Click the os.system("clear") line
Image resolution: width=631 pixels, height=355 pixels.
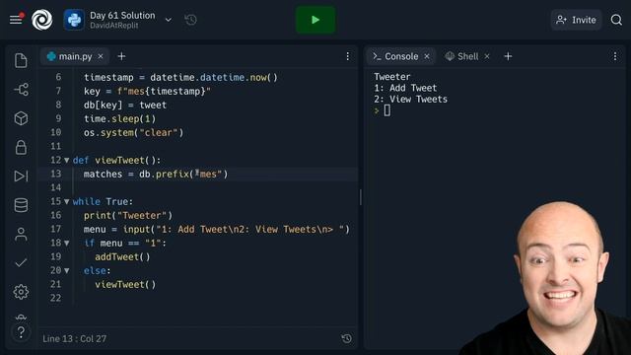(134, 132)
